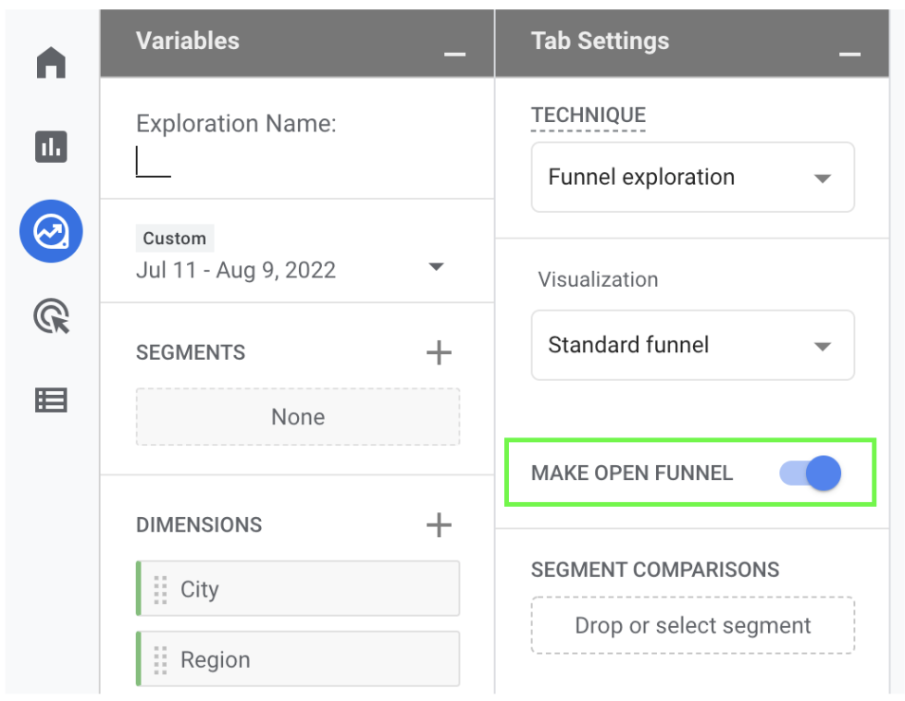Select the City dimension
The width and height of the screenshot is (905, 701).
pos(298,588)
